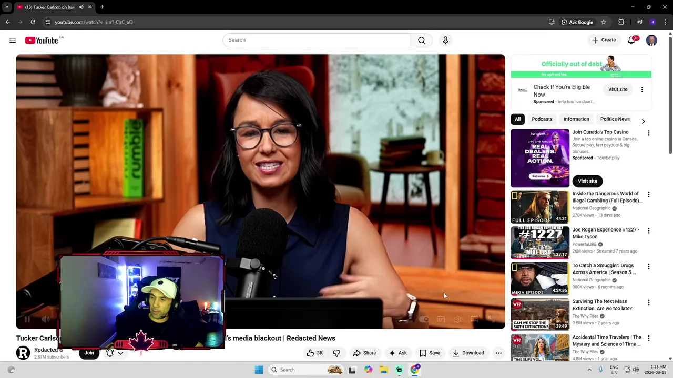673x378 pixels.
Task: Like the video (3K thumbs up)
Action: coord(315,353)
